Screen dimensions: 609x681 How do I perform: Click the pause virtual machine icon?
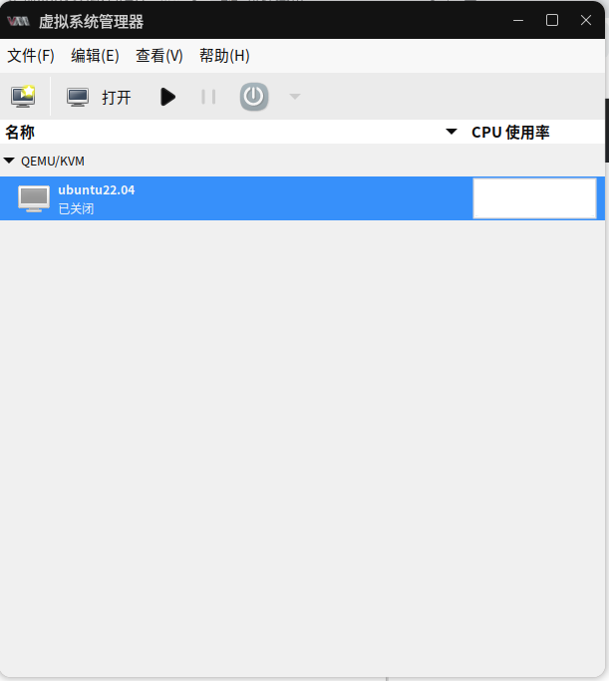pos(208,97)
